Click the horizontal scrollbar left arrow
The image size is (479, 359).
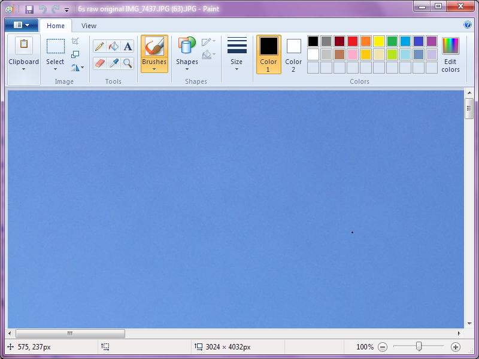[10, 333]
